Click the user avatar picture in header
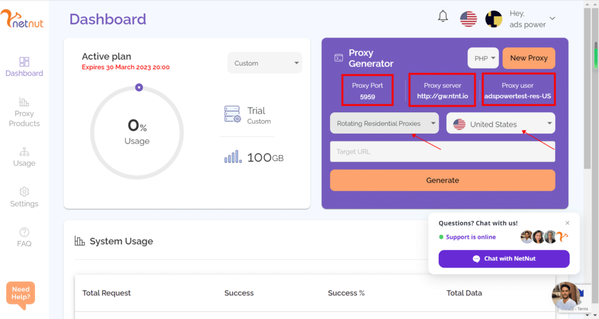The height and width of the screenshot is (319, 599). click(494, 19)
